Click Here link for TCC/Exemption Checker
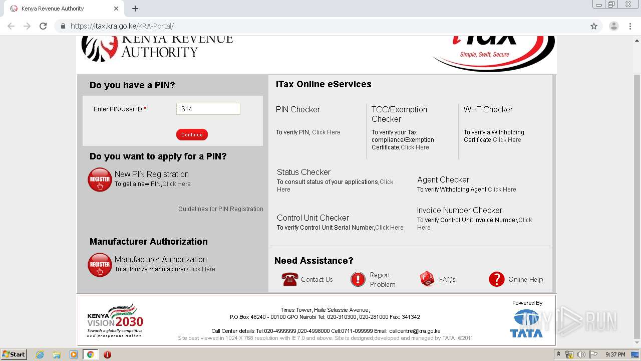 [x=415, y=147]
